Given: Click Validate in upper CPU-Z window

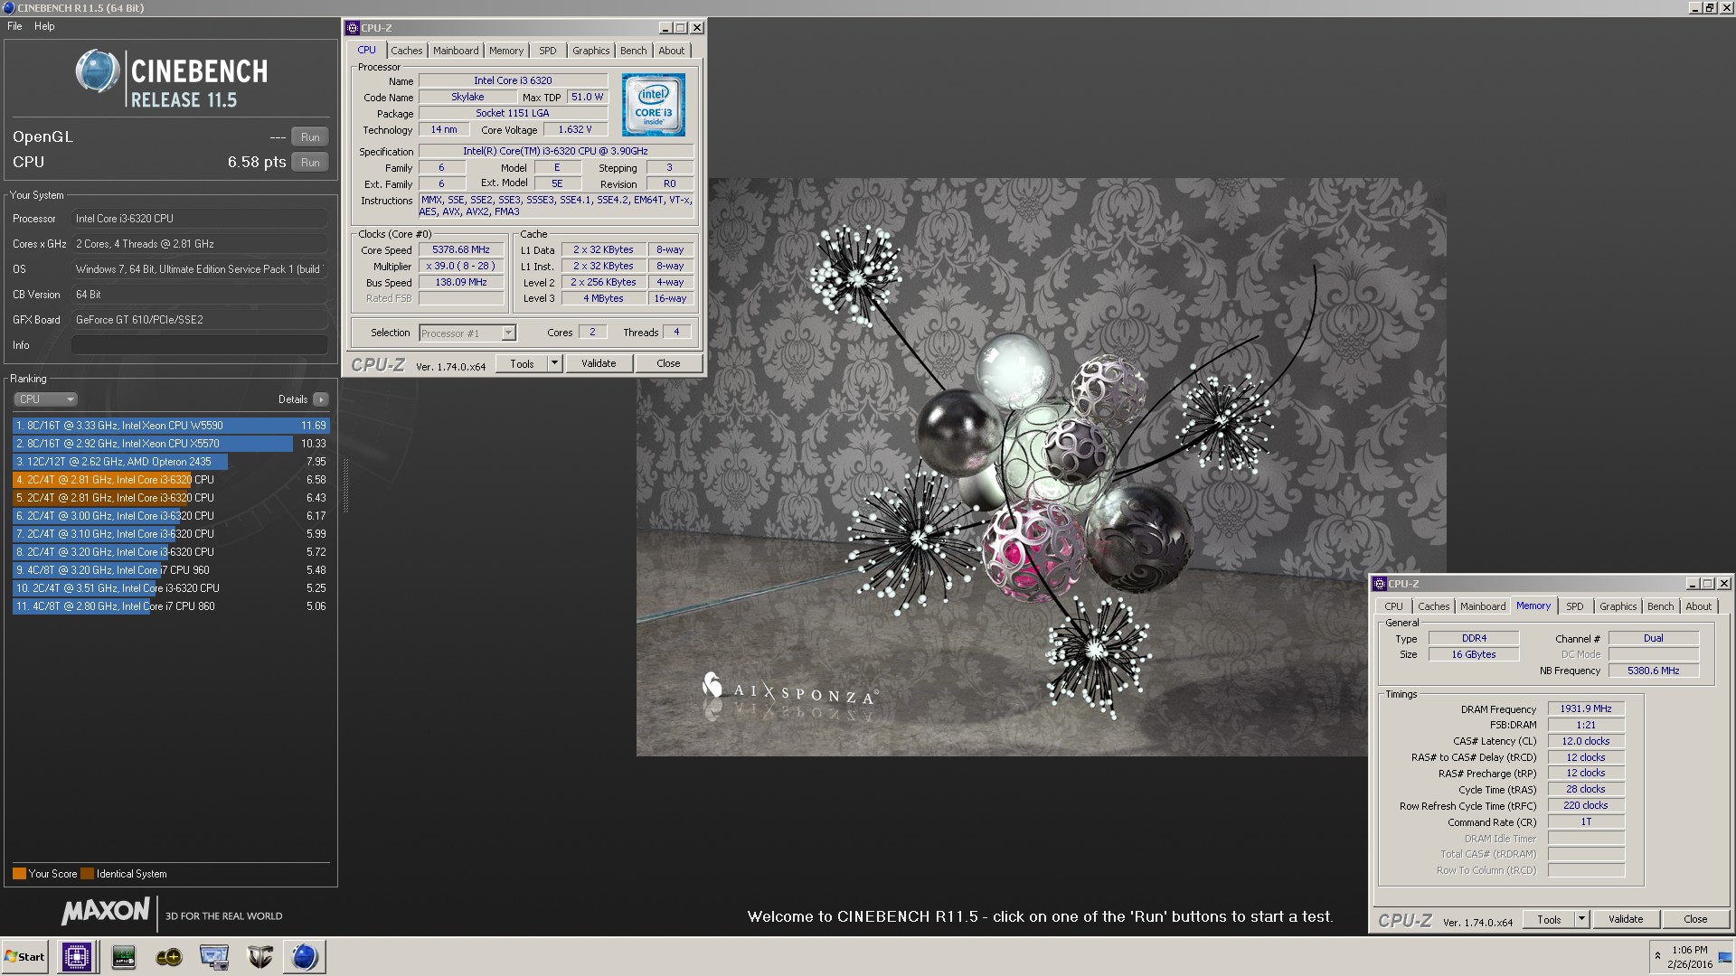Looking at the screenshot, I should (599, 363).
